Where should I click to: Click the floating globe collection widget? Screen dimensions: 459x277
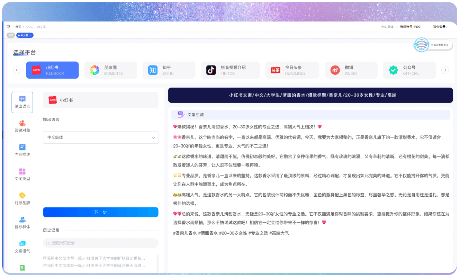422,45
